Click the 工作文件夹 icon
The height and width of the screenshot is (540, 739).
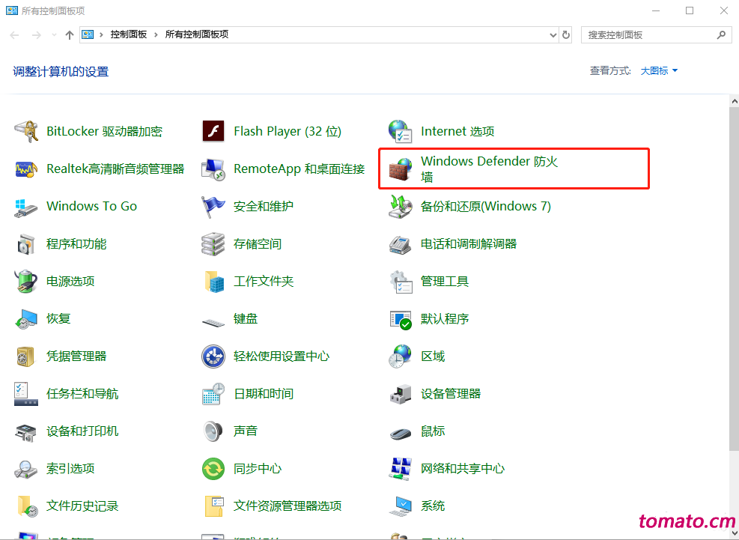coord(214,281)
